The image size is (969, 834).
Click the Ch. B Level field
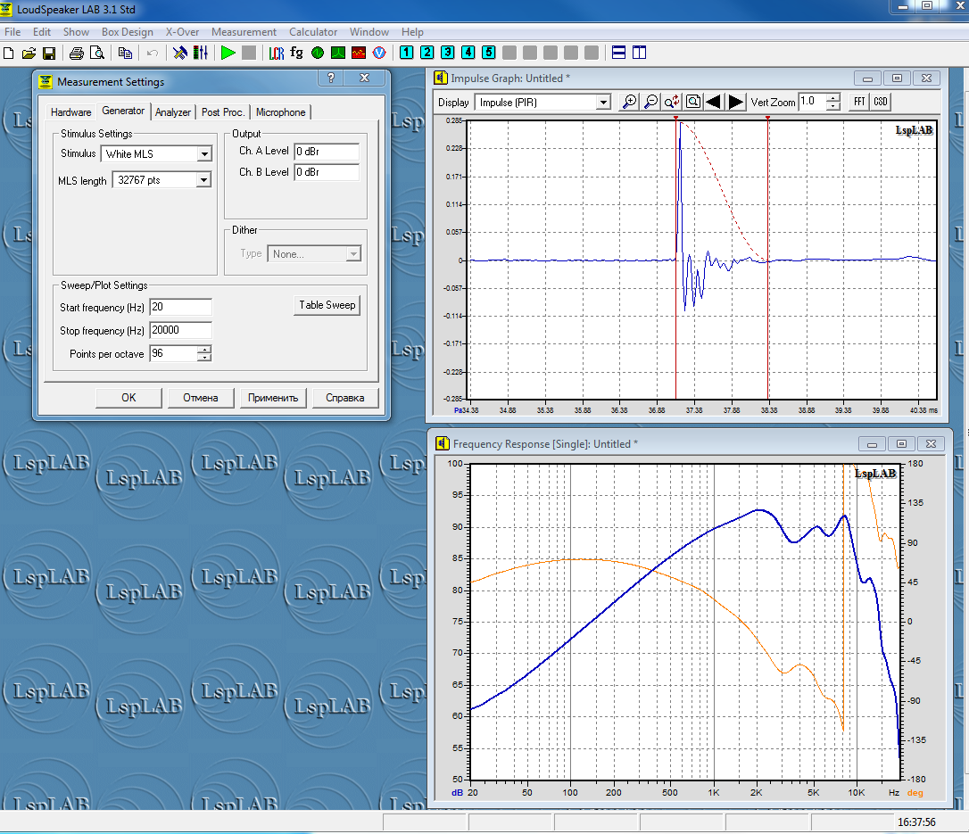(327, 172)
